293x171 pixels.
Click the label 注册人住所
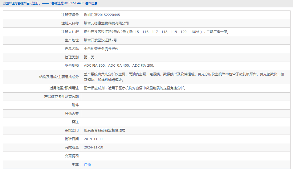pos(70,32)
